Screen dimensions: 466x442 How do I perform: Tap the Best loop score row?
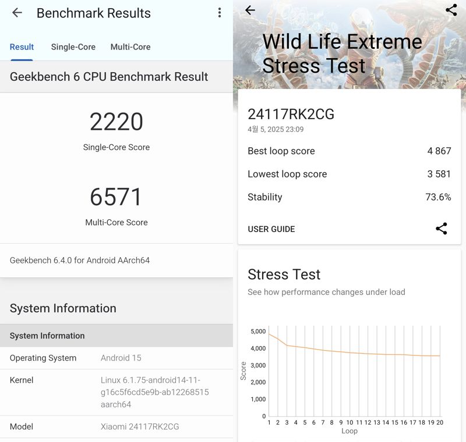pyautogui.click(x=349, y=151)
